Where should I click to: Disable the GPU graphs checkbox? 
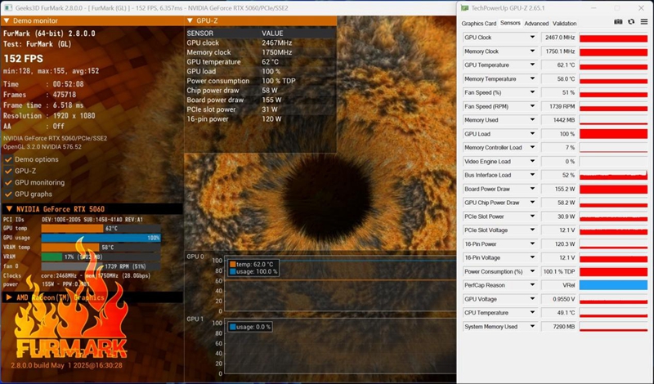(x=7, y=194)
